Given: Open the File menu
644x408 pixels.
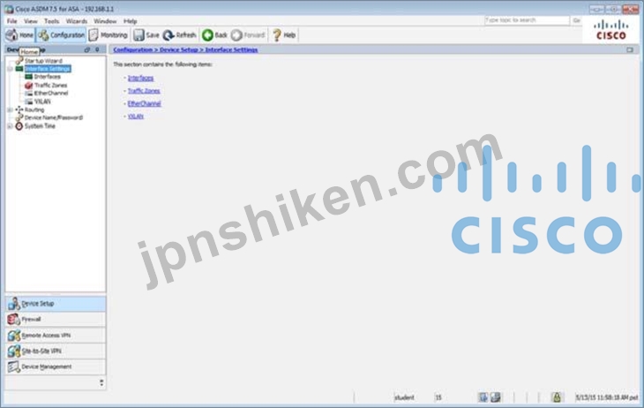Looking at the screenshot, I should tap(12, 21).
